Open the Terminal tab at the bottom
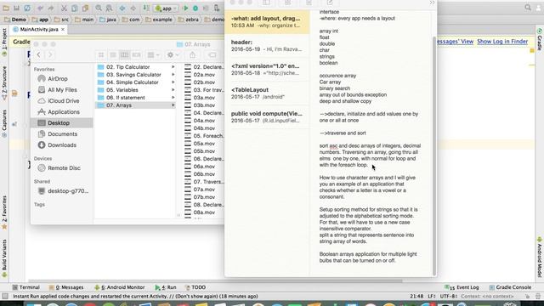 [x=26, y=287]
